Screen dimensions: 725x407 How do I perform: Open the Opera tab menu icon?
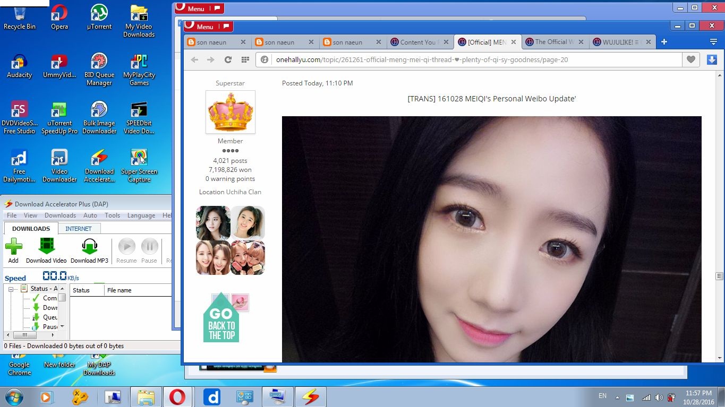tap(713, 42)
